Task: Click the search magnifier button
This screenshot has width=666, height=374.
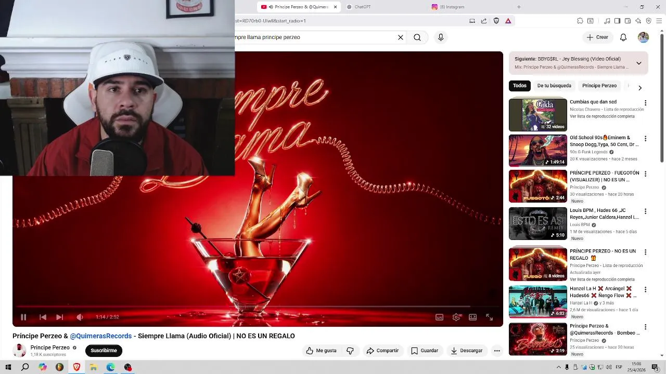Action: pyautogui.click(x=417, y=37)
